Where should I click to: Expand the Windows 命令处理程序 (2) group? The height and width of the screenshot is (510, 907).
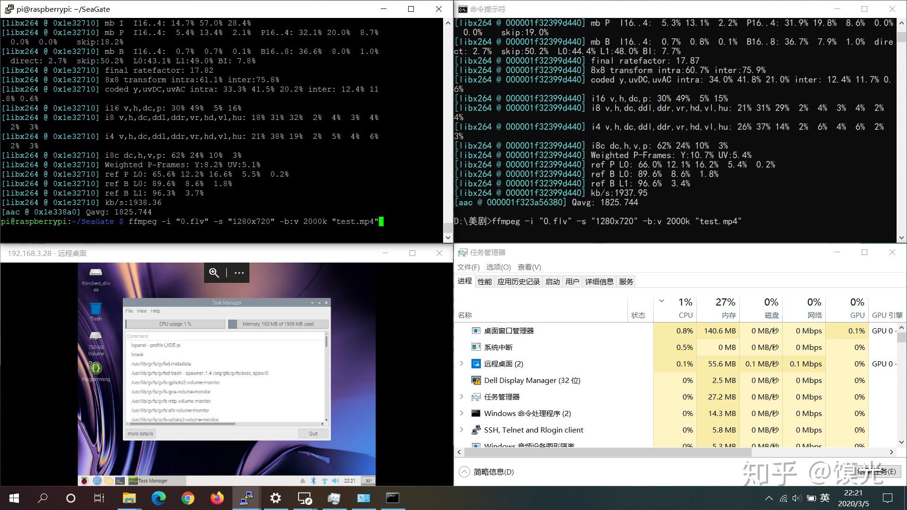tap(462, 413)
